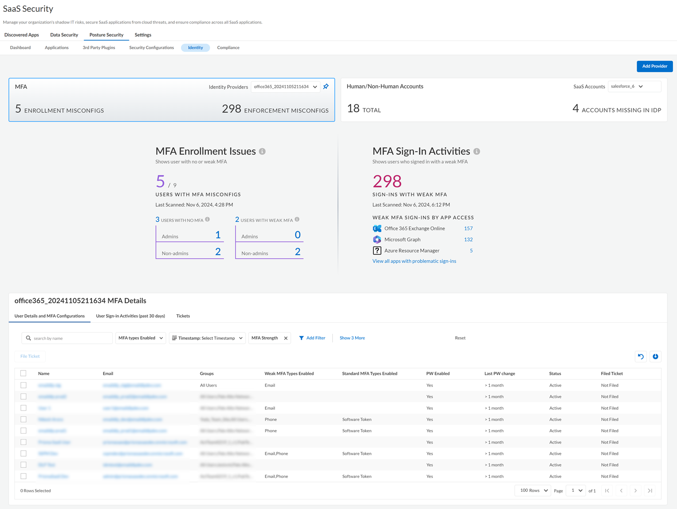Viewport: 677px width, 509px height.
Task: Select the last user row checkbox
Action: point(23,476)
